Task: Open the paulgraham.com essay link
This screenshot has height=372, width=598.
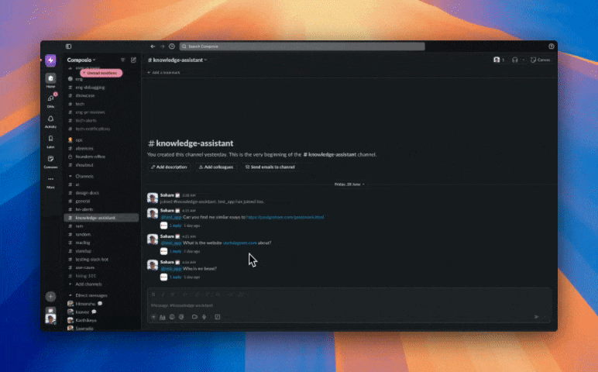Action: tap(285, 217)
